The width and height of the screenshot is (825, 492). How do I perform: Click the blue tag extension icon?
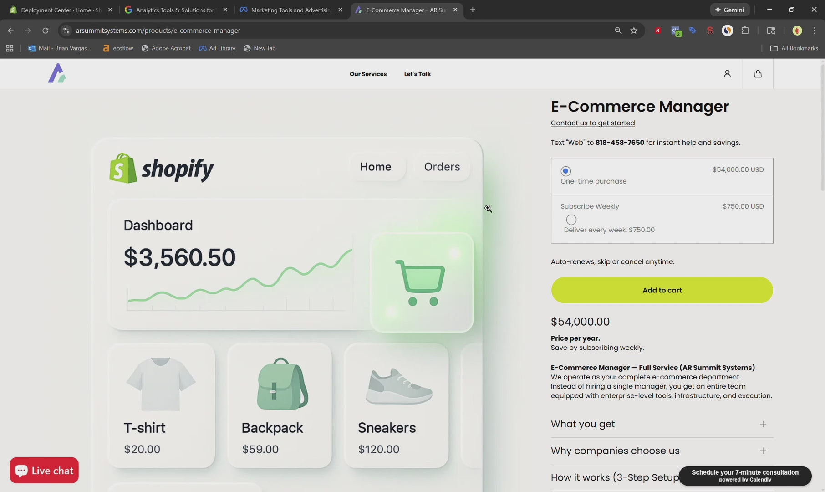693,31
